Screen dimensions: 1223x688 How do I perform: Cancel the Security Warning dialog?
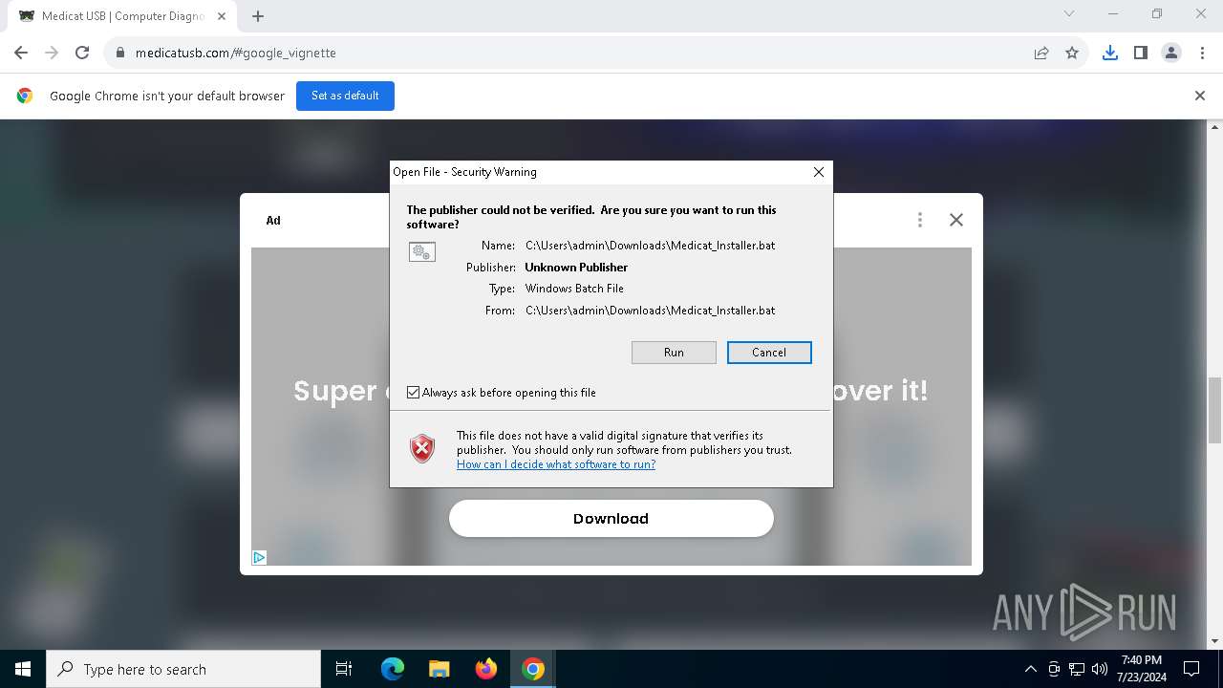[769, 353]
